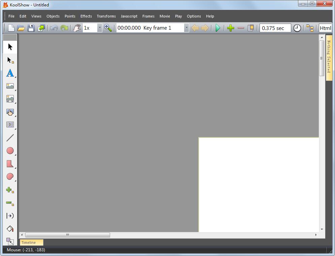Undo the last action
This screenshot has height=256, width=335.
54,28
